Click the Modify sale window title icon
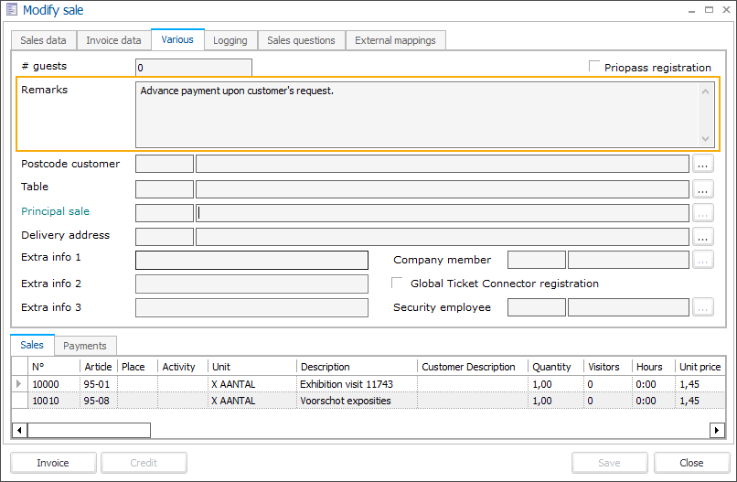The width and height of the screenshot is (737, 482). (11, 10)
